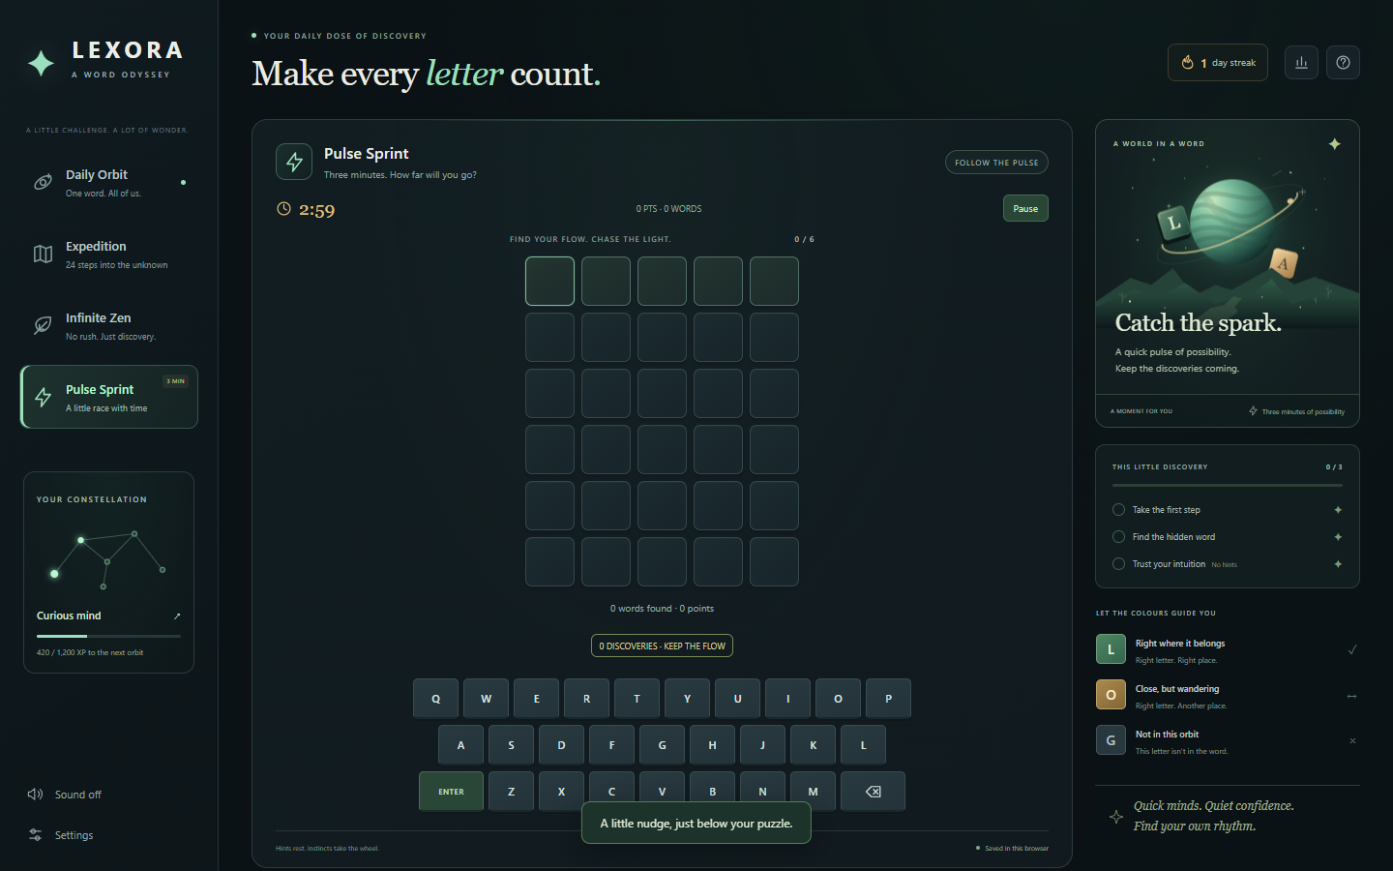Toggle Sound off setting
1393x871 pixels.
(65, 795)
